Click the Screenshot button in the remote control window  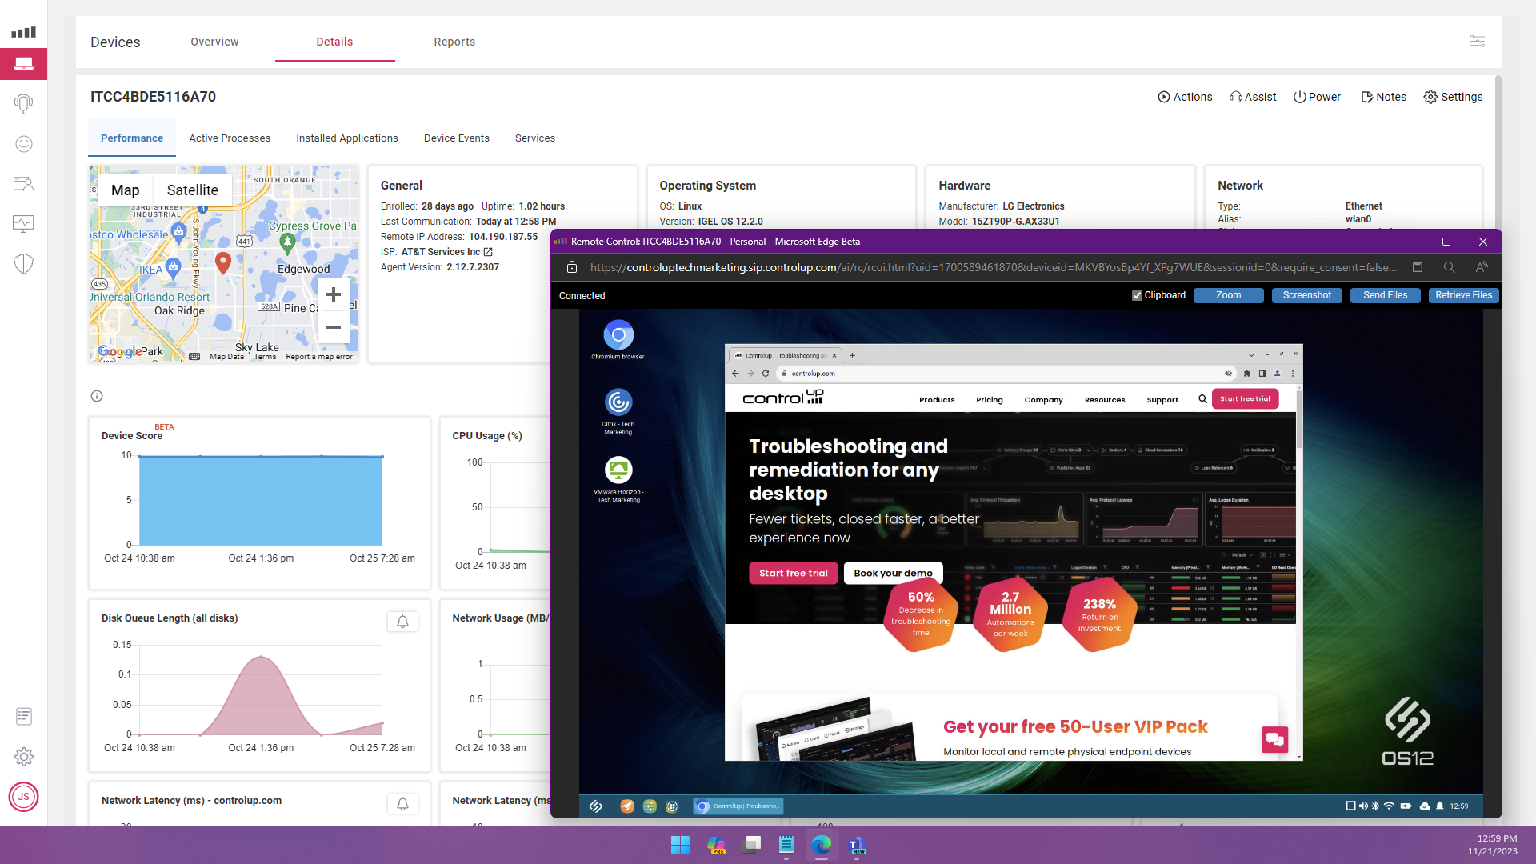(1306, 295)
